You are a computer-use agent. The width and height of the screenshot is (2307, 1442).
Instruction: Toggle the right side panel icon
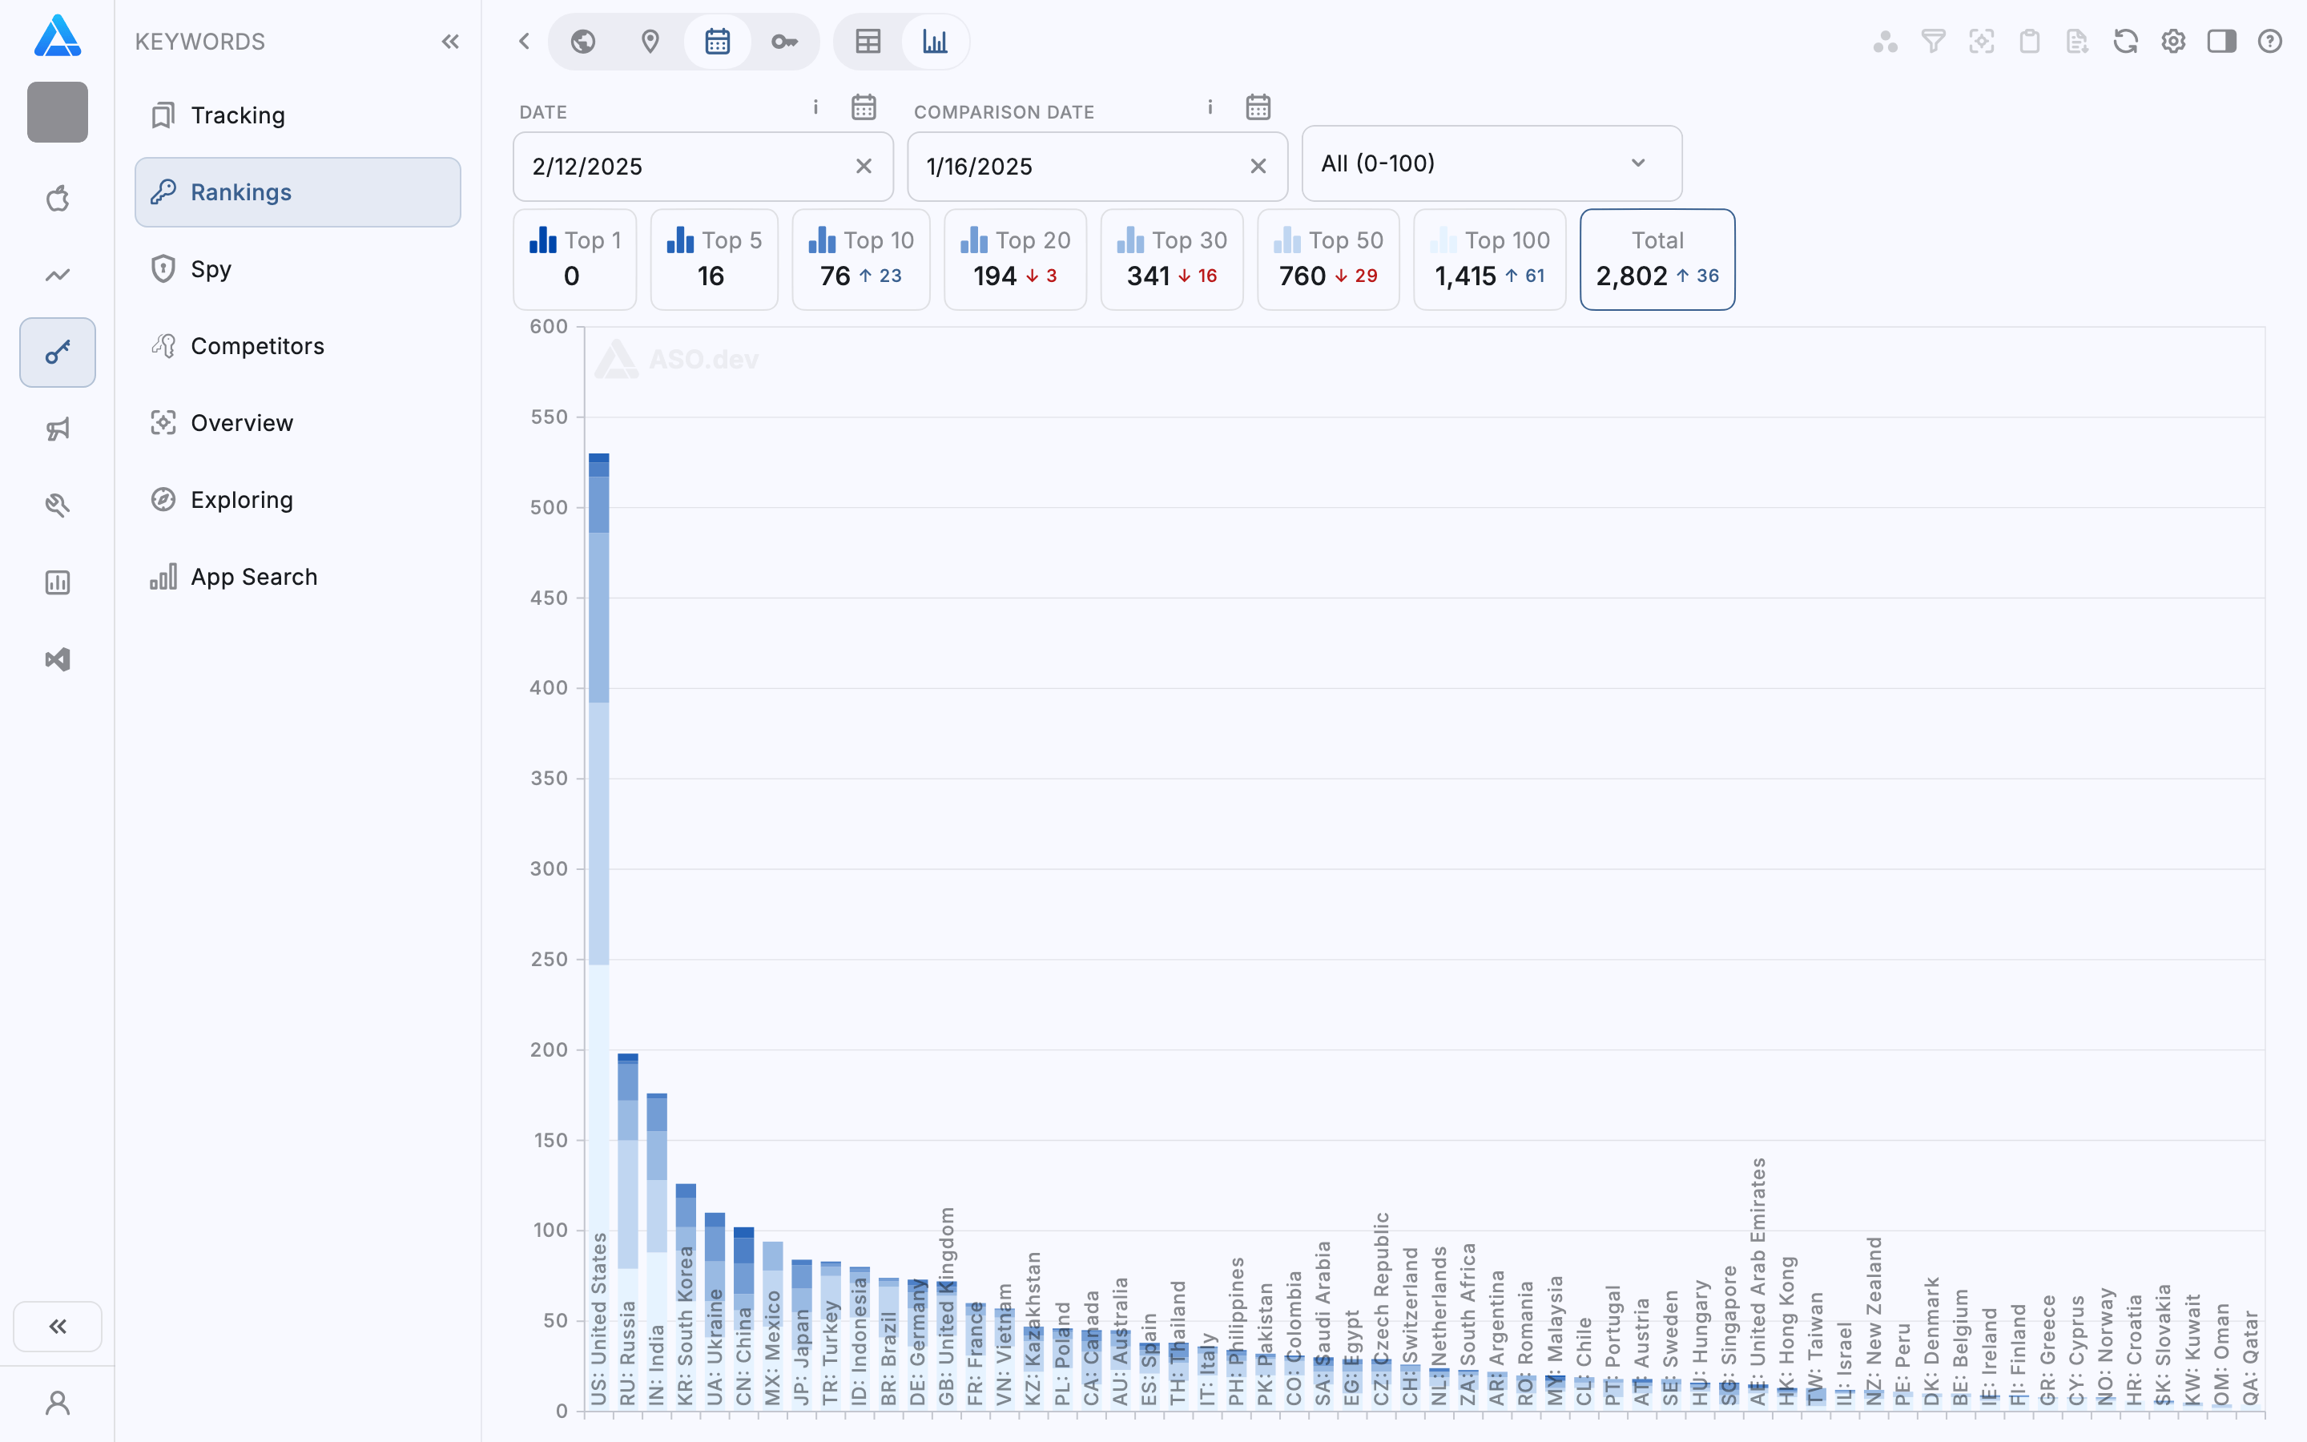2221,41
